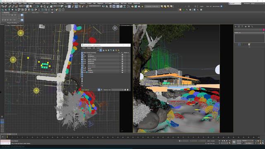The height and width of the screenshot is (149, 265).
Task: Toggle the Ribbon display button
Action: pyautogui.click(x=118, y=7)
